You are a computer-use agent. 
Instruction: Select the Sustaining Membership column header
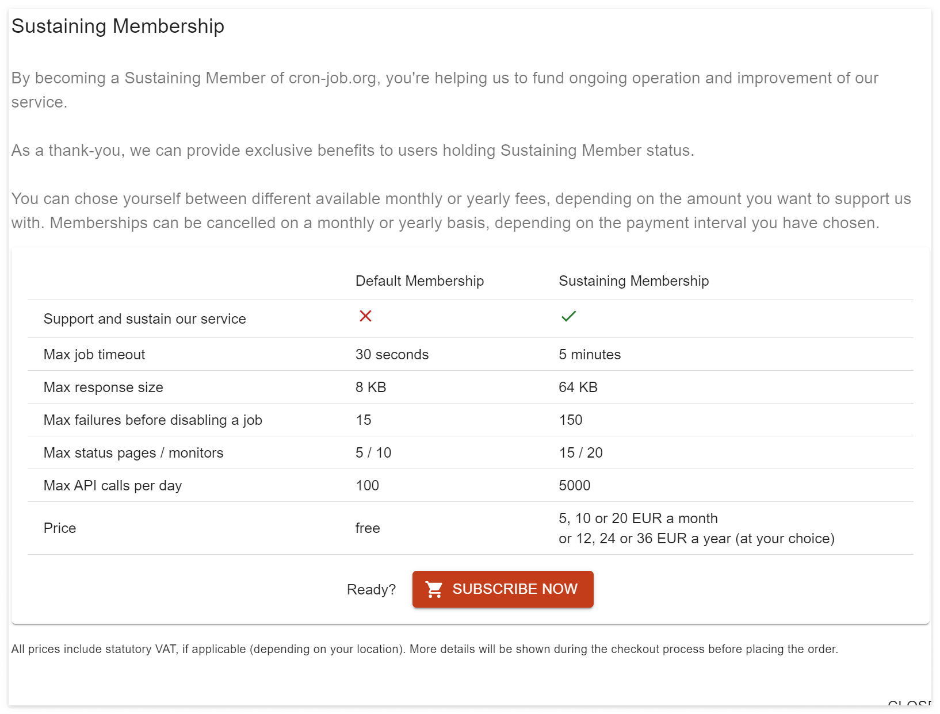633,281
